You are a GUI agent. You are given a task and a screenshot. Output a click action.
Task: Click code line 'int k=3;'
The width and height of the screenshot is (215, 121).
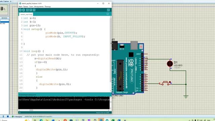pyautogui.click(x=30, y=22)
